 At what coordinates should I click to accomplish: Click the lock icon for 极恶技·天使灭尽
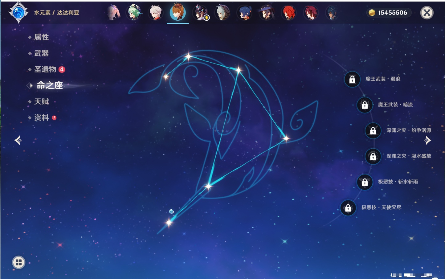(x=348, y=208)
